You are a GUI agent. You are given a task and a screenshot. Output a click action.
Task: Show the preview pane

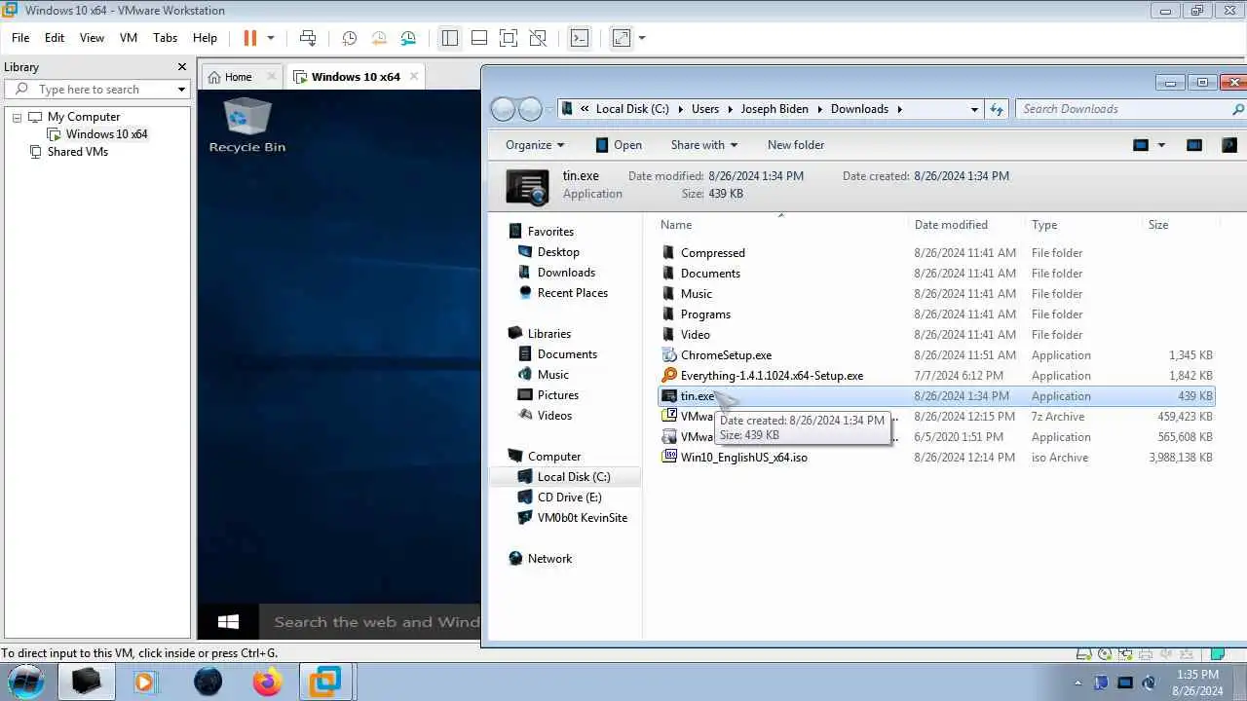click(x=1194, y=145)
